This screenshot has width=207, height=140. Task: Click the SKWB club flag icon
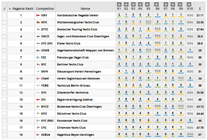coord(38,50)
